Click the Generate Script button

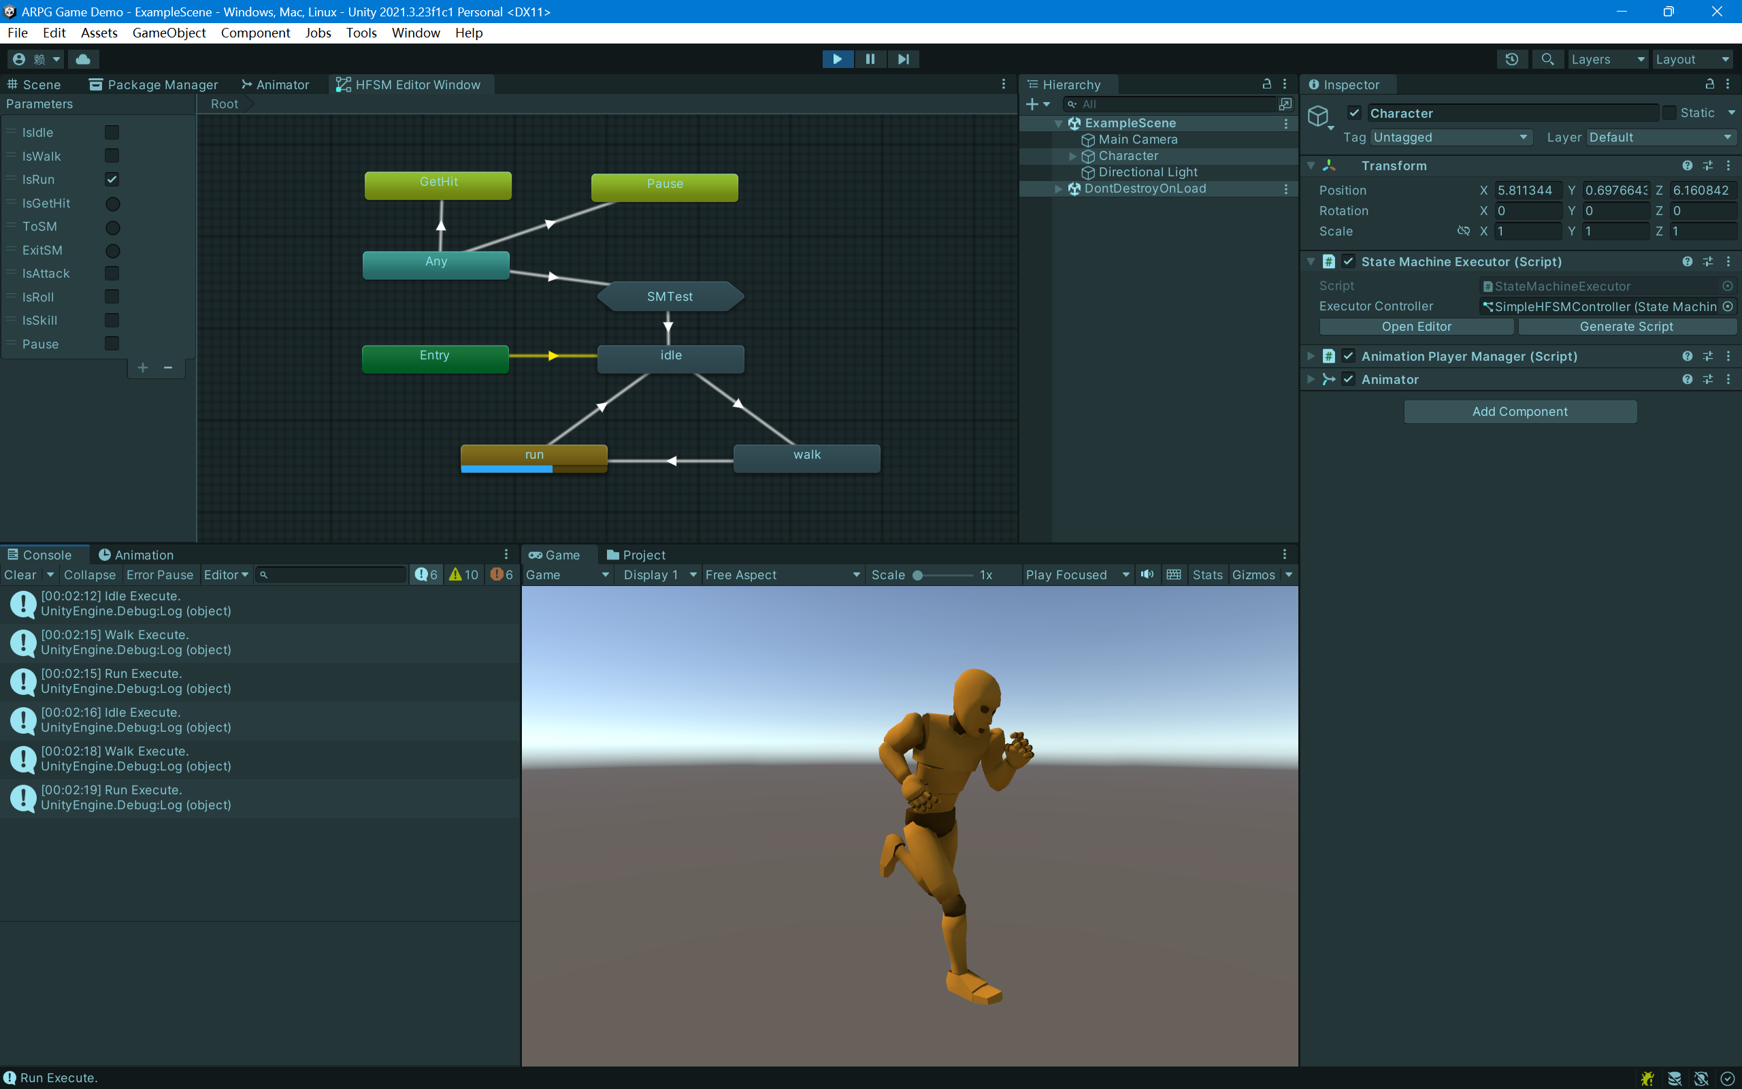(x=1626, y=326)
